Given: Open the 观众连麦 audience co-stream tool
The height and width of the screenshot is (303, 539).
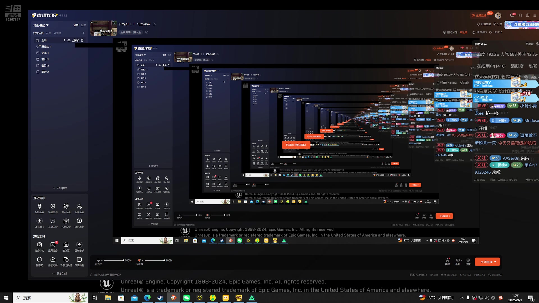Looking at the screenshot, I should [x=79, y=208].
